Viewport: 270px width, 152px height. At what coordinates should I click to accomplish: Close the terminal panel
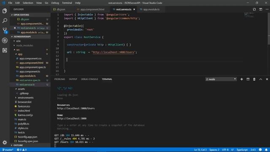pyautogui.click(x=267, y=79)
